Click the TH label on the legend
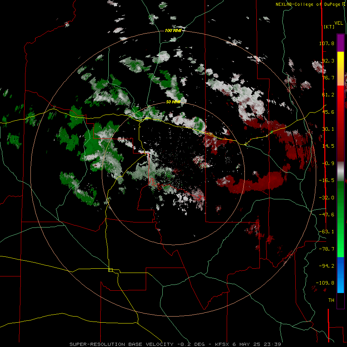The width and height of the screenshot is (347, 347). (331, 300)
